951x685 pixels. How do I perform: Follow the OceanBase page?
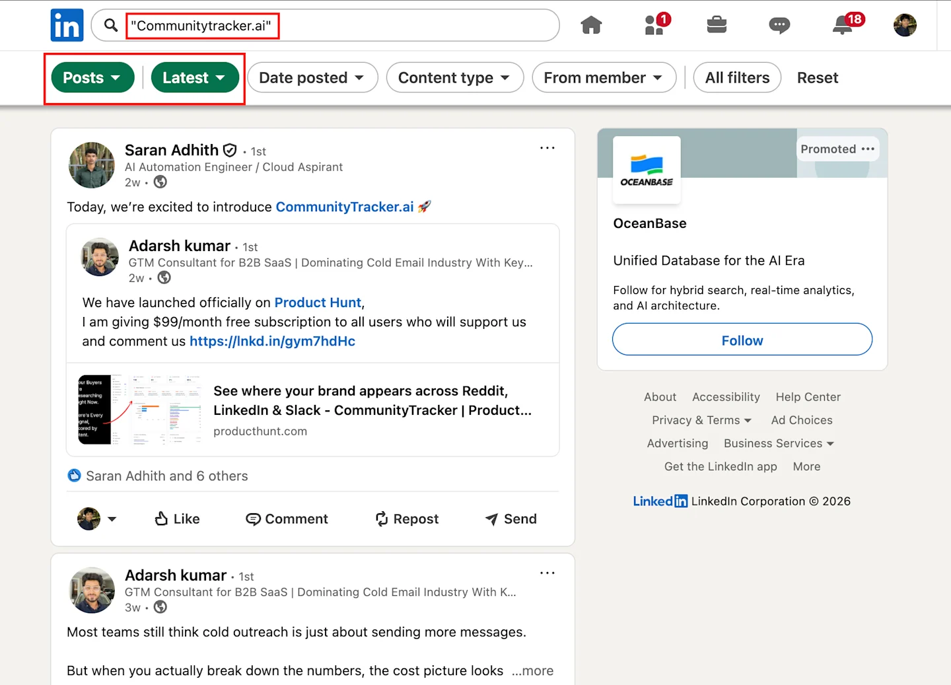coord(742,340)
